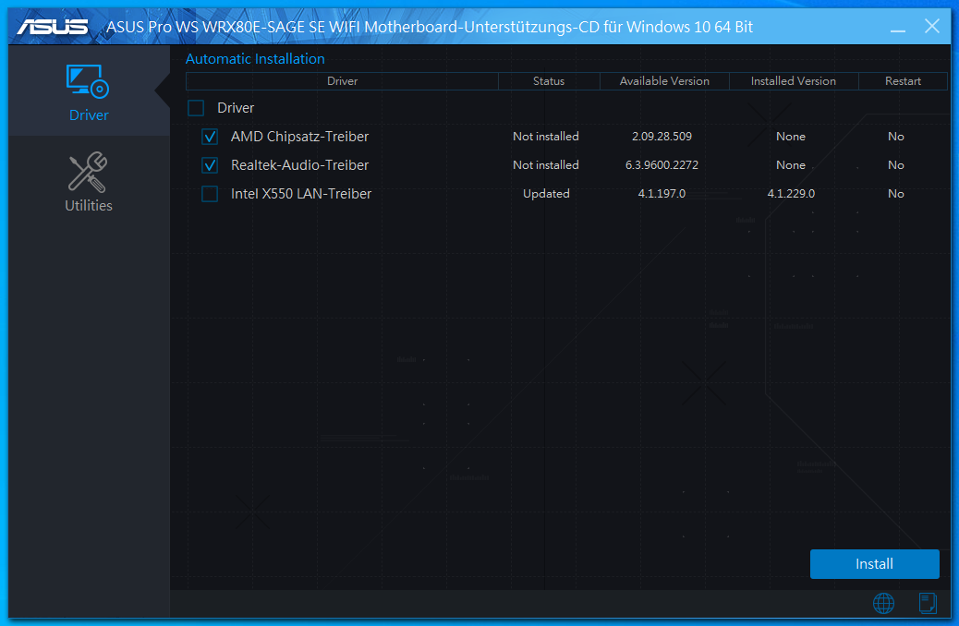Click the Automatic Installation heading

[x=255, y=59]
